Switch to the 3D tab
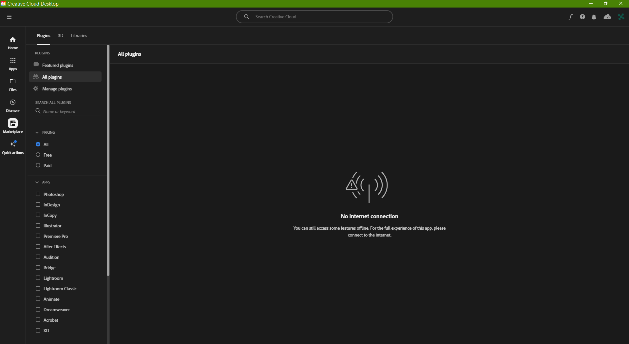 (60, 35)
